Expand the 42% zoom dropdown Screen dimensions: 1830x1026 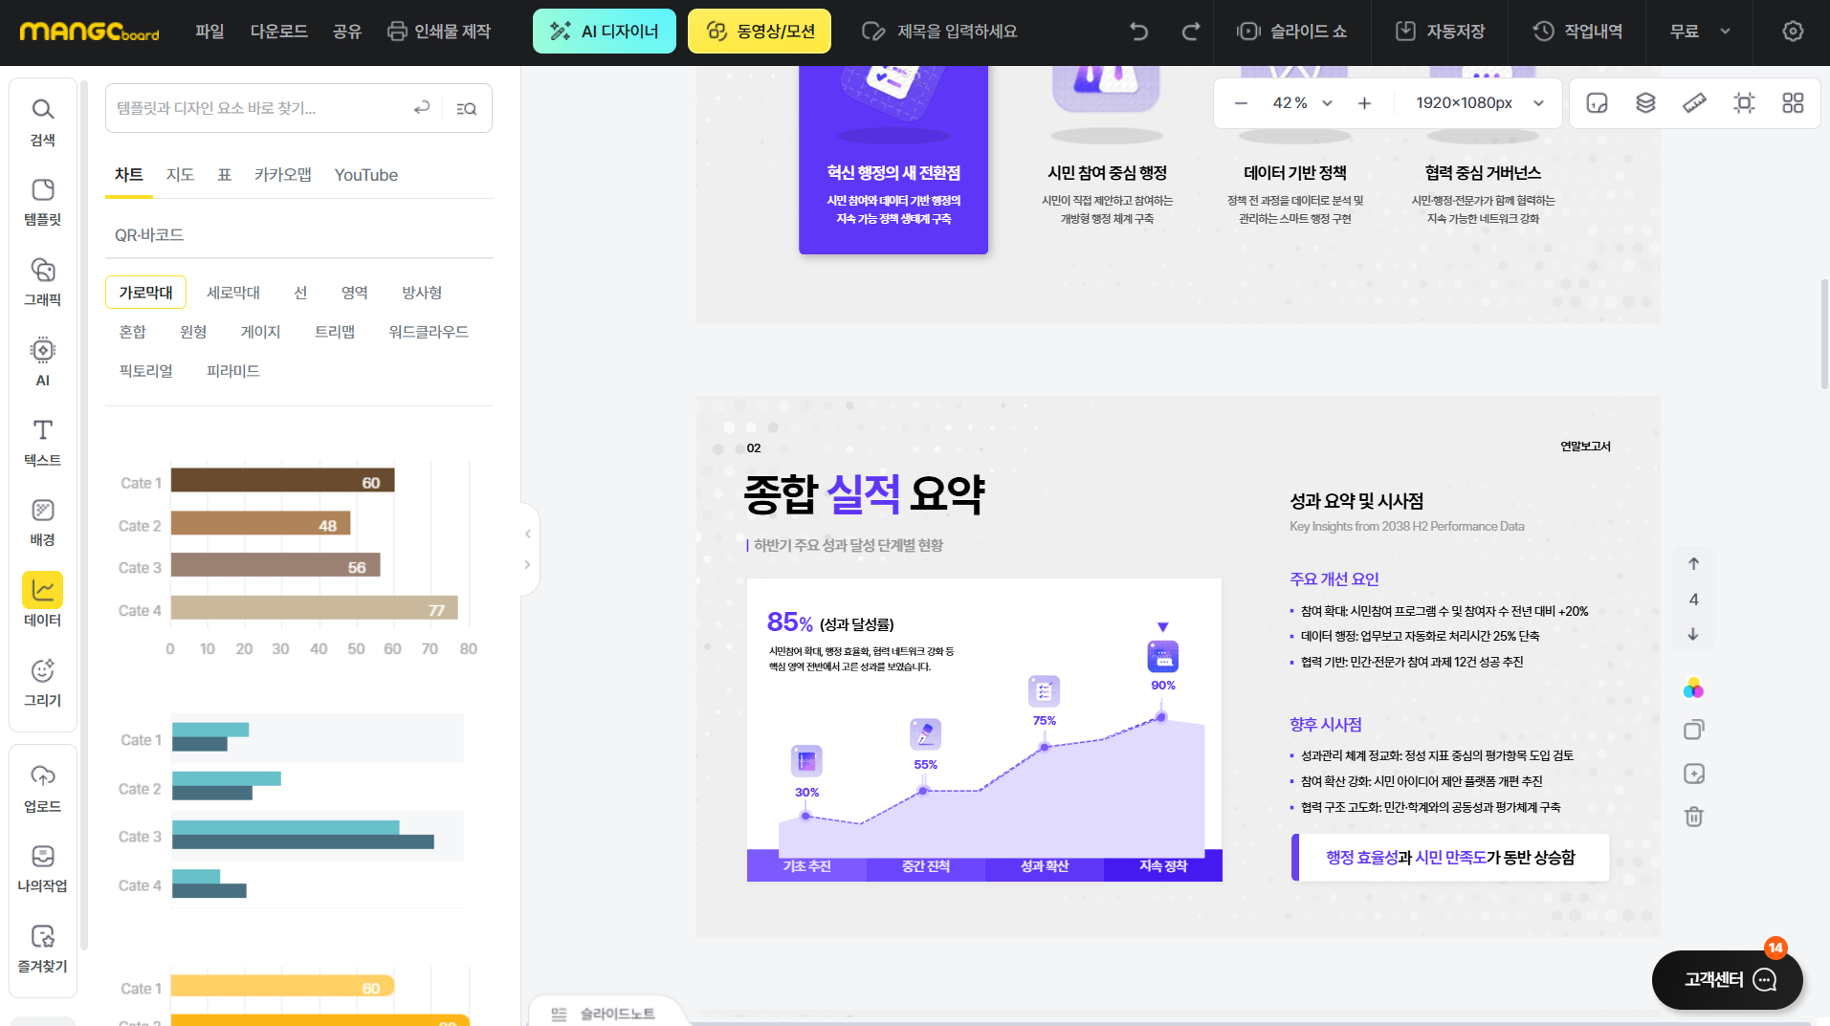pyautogui.click(x=1327, y=103)
